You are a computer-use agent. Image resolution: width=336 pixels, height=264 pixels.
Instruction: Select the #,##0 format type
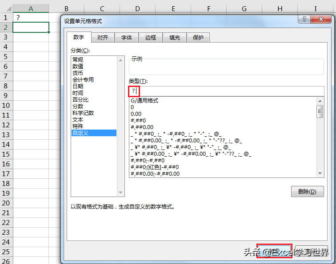[223, 120]
